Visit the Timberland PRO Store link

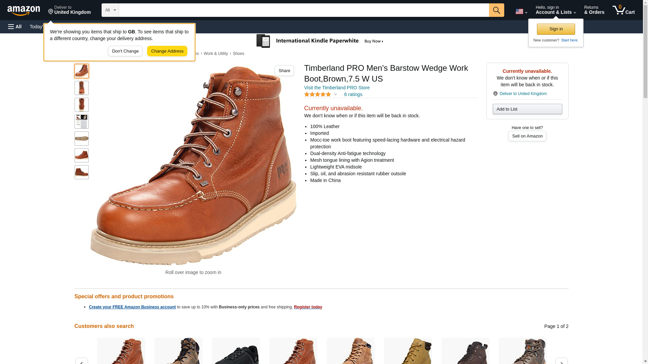[337, 88]
